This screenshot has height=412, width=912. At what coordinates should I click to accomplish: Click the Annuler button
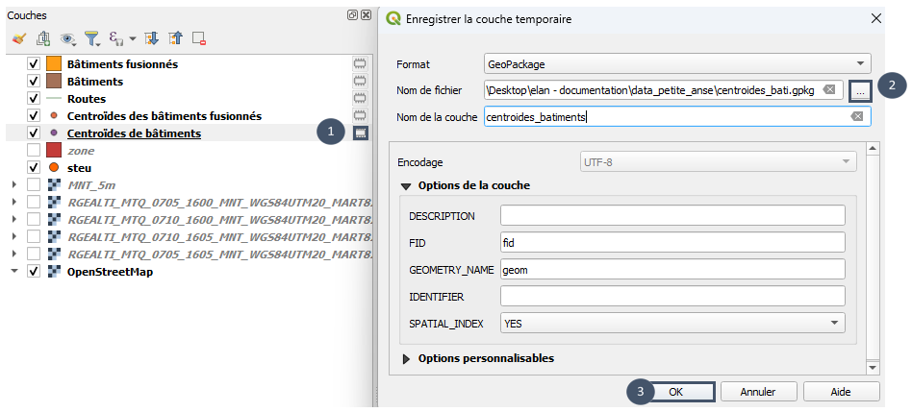point(758,392)
